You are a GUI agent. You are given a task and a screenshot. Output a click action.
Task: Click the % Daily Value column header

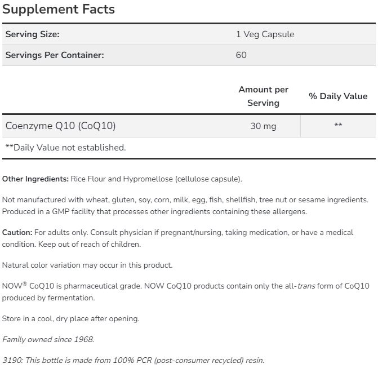(x=338, y=96)
